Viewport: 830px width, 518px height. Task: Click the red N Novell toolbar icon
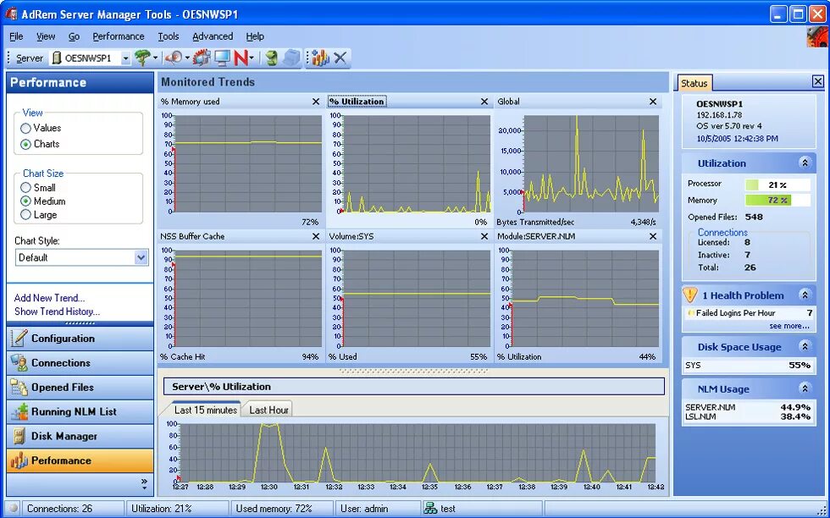[241, 58]
